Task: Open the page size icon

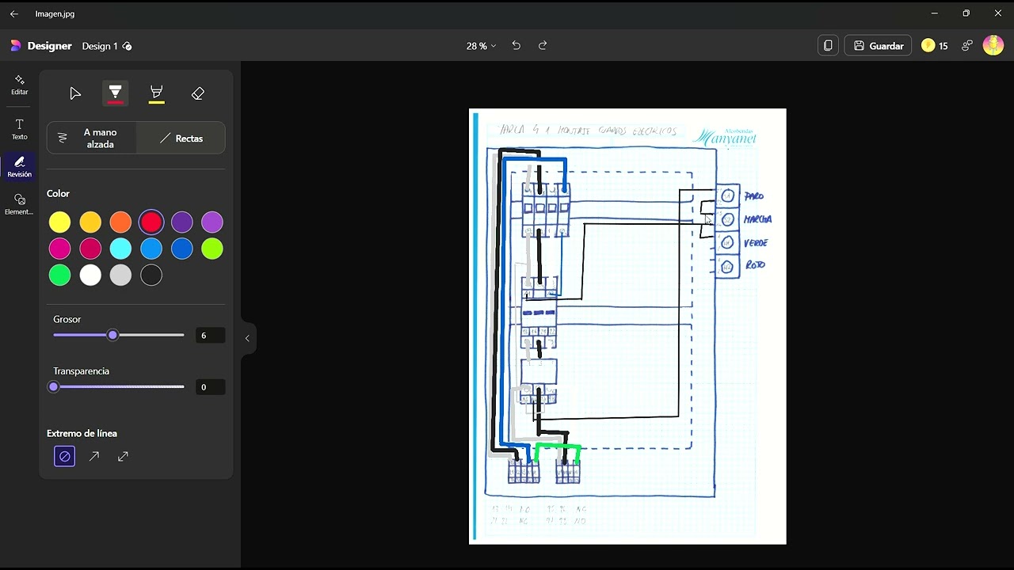Action: pos(828,46)
